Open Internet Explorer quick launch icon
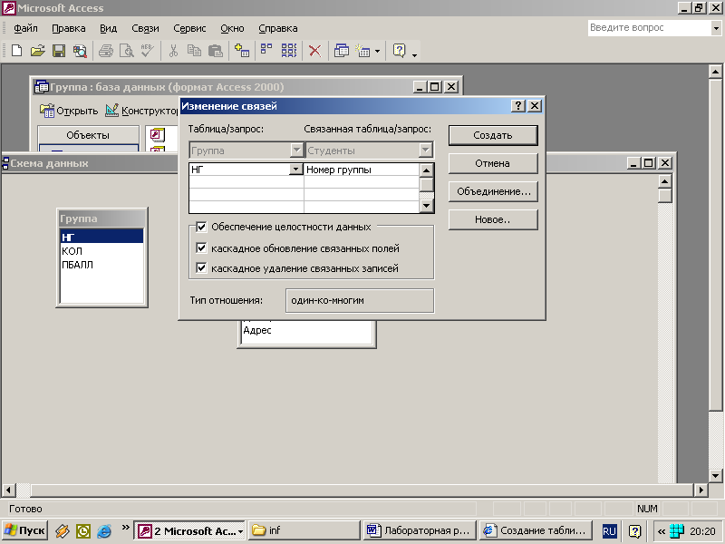Image resolution: width=725 pixels, height=544 pixels. [x=104, y=530]
